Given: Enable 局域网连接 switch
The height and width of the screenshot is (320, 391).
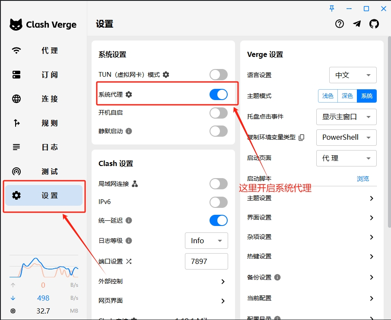Looking at the screenshot, I should [219, 184].
